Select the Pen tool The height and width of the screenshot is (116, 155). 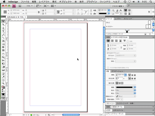(3, 28)
